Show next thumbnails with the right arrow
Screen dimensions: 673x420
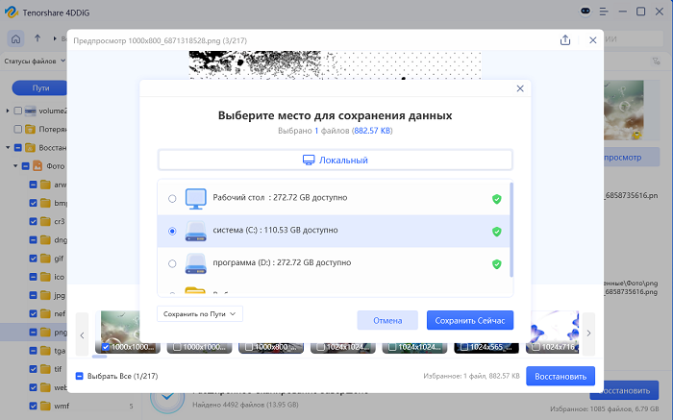pos(588,334)
